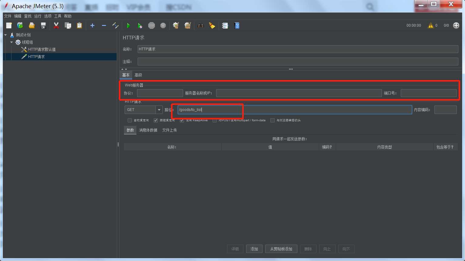This screenshot has width=465, height=261.
Task: Open the 运行 menu
Action: (x=38, y=16)
